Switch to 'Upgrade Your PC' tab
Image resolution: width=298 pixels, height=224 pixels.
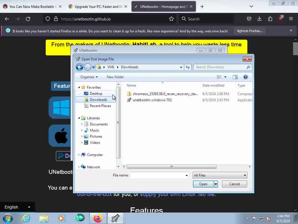coord(98,6)
